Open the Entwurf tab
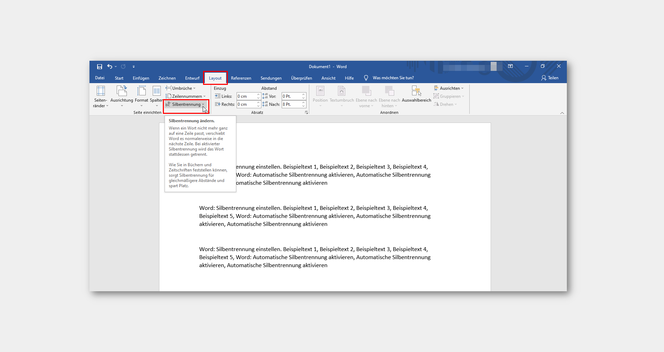Viewport: 664px width, 352px height. pos(192,78)
